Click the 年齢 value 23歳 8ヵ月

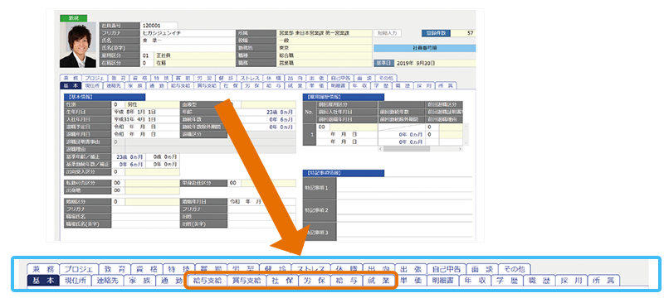261,112
